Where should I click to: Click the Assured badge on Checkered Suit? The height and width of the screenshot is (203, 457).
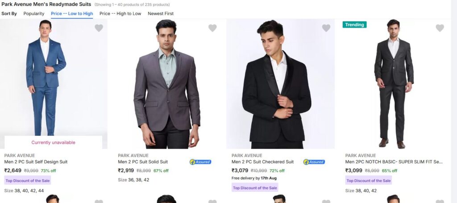pyautogui.click(x=314, y=162)
